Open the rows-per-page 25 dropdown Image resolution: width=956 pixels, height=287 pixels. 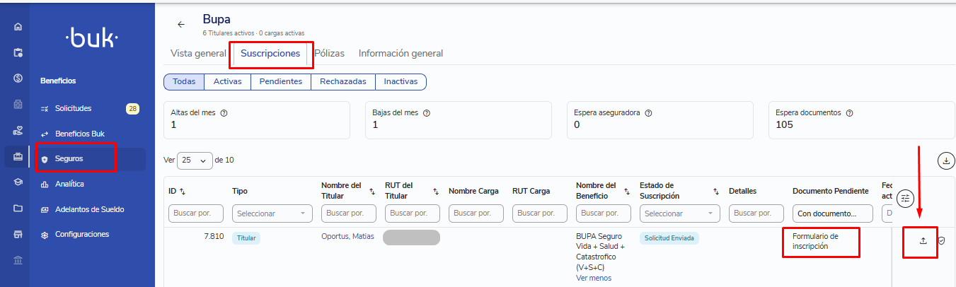point(195,160)
